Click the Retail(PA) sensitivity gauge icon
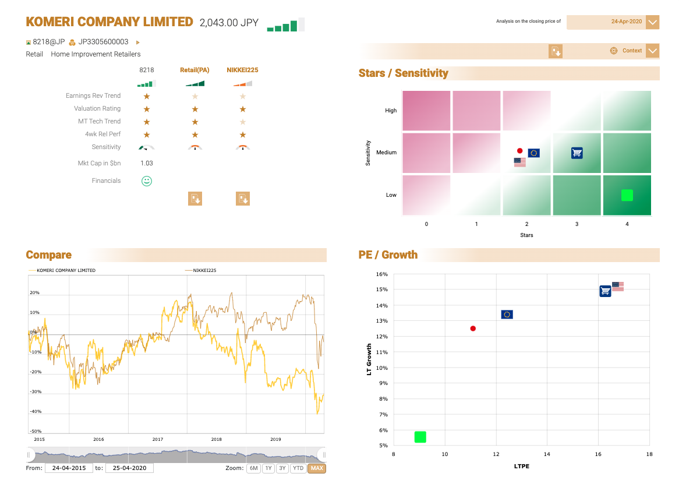Image resolution: width=693 pixels, height=477 pixels. pos(195,148)
